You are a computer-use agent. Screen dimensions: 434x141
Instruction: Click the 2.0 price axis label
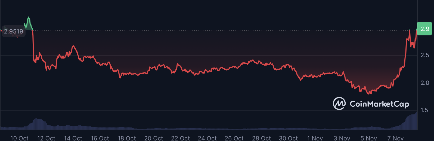click(424, 83)
